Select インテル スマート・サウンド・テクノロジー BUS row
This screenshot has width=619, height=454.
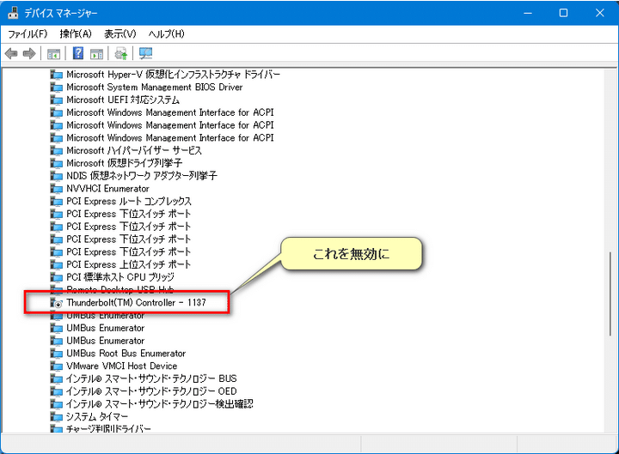point(151,378)
